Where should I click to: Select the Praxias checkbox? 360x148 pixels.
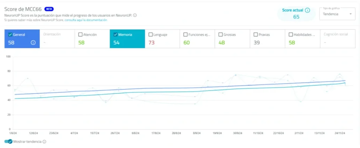point(256,35)
